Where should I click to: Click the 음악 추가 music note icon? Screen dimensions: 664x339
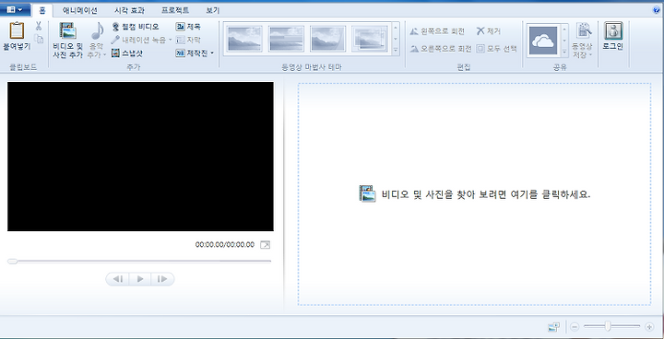pos(97,31)
